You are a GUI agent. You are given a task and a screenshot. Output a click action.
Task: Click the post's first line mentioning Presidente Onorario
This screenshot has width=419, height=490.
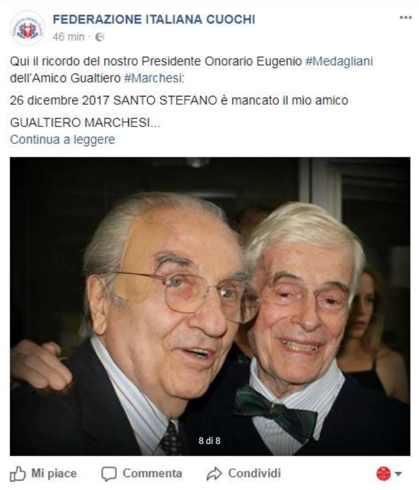pos(192,61)
